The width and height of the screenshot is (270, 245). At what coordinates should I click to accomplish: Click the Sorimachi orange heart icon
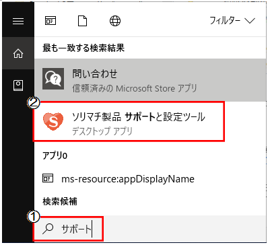[x=53, y=121]
